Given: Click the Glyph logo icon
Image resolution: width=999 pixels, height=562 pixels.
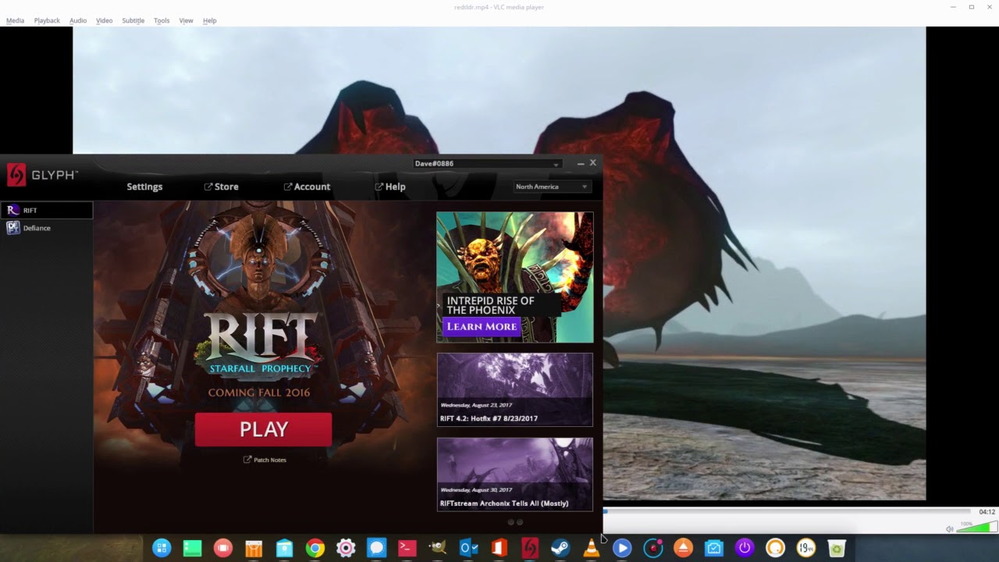Looking at the screenshot, I should coord(16,175).
